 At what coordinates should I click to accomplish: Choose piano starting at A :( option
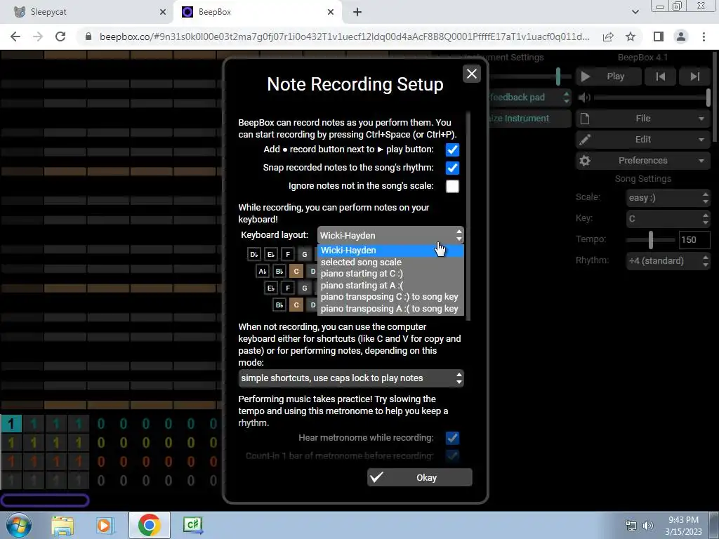390,285
